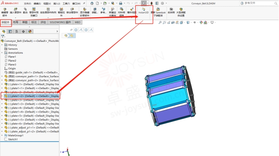This screenshot has width=279, height=156.
Task: Click the search box in title bar
Action: pyautogui.click(x=258, y=3)
